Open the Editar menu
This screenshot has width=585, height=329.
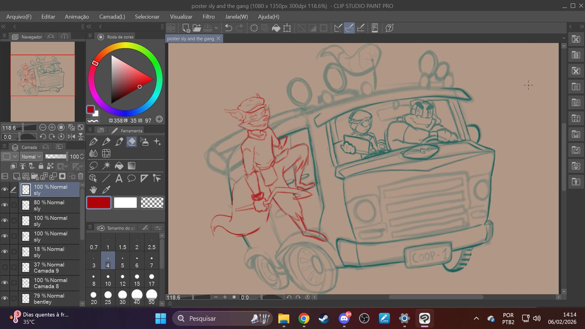[x=48, y=17]
